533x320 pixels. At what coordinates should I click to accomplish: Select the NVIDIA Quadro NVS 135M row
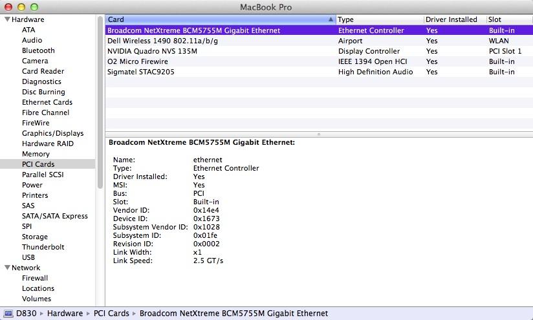tap(319, 51)
